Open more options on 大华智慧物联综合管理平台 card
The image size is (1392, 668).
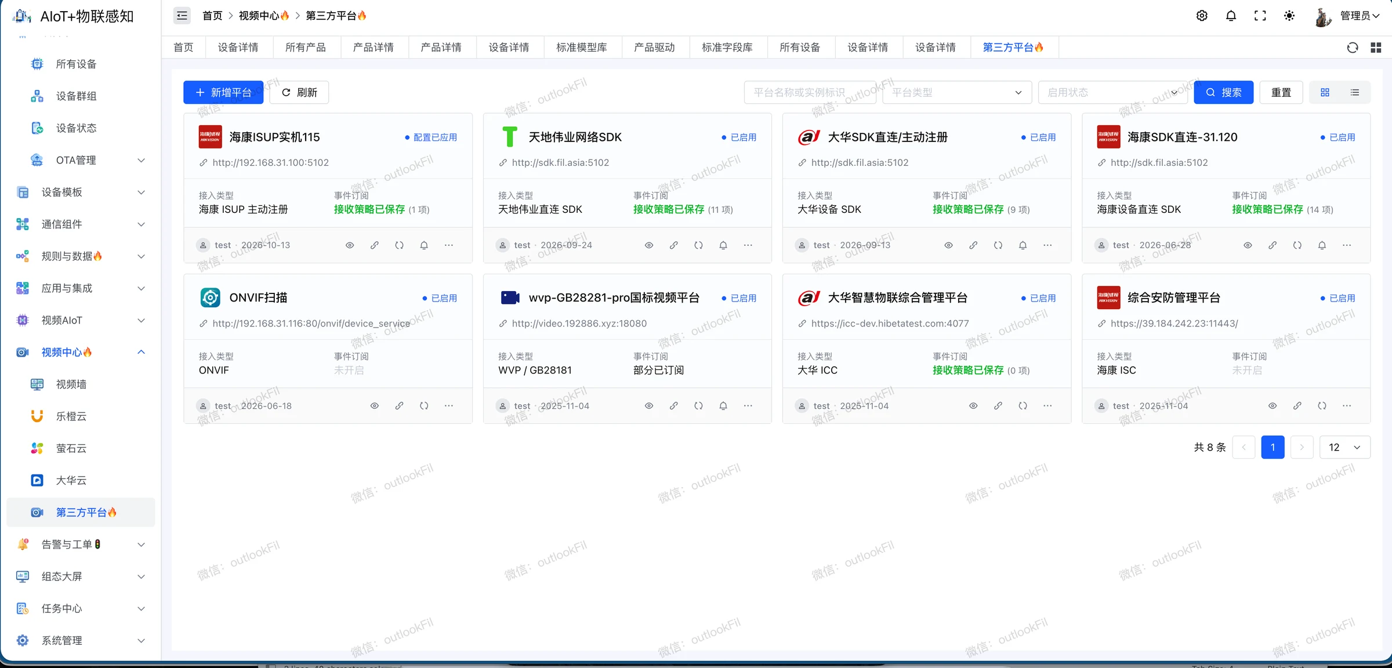click(1047, 406)
